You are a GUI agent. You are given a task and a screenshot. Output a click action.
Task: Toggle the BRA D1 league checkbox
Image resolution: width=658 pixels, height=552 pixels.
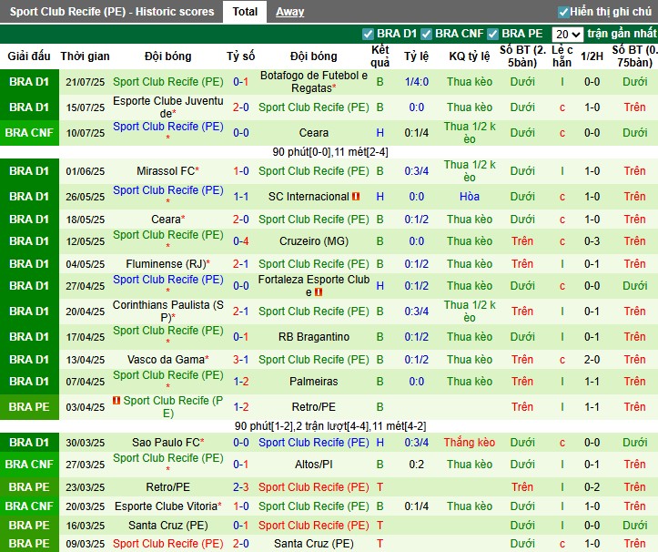pyautogui.click(x=368, y=34)
